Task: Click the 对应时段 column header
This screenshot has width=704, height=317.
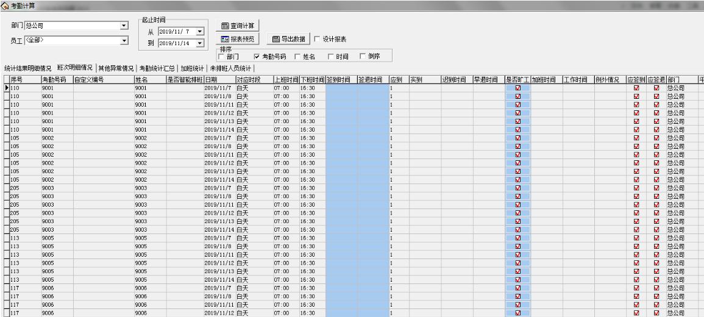Action: pyautogui.click(x=254, y=79)
